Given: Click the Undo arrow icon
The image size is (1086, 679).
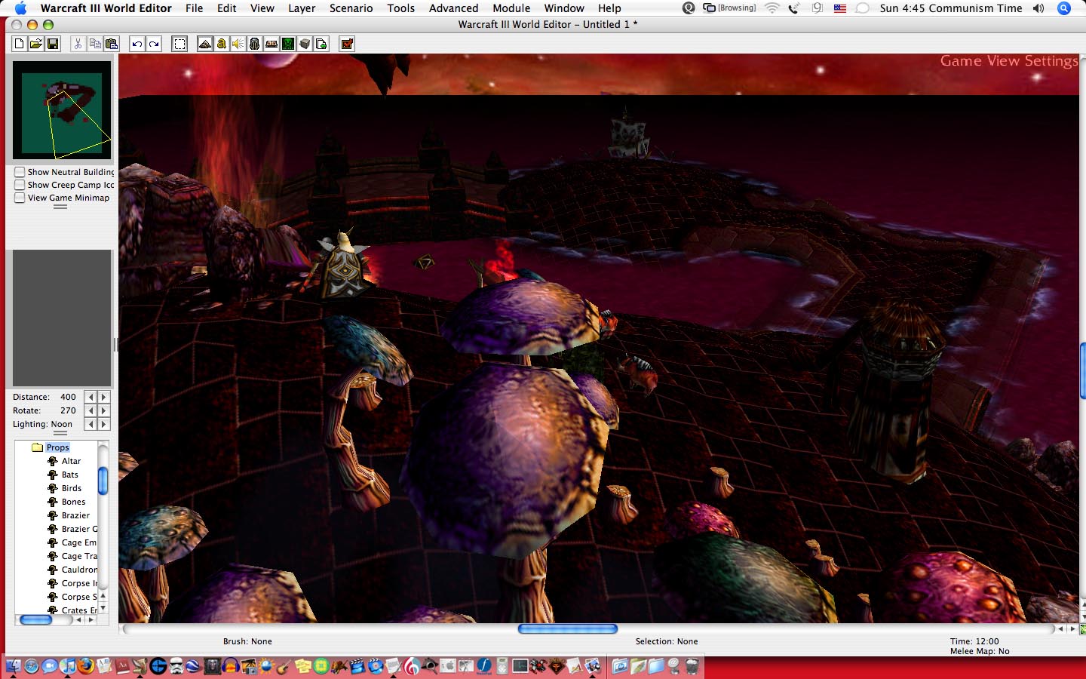Looking at the screenshot, I should [137, 44].
